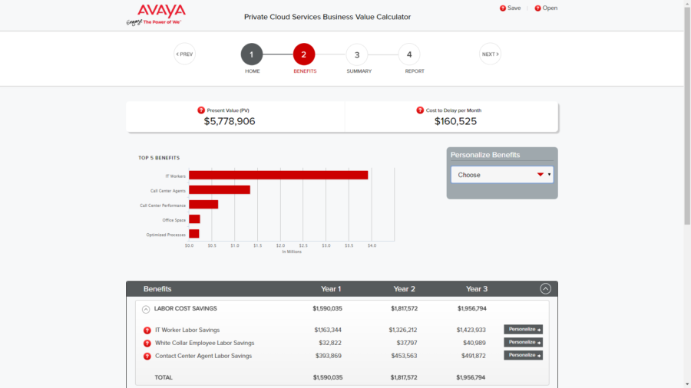Open the Personalize Benefits Choose dropdown
The height and width of the screenshot is (388, 691).
coord(502,175)
